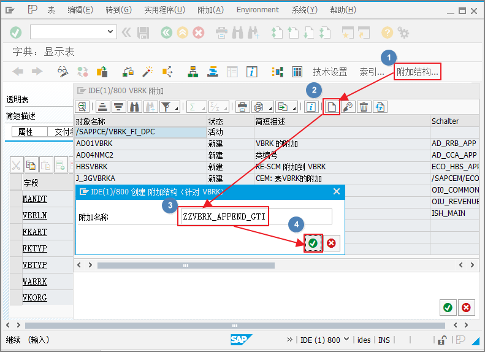Click the 附加结构... button

coord(418,72)
